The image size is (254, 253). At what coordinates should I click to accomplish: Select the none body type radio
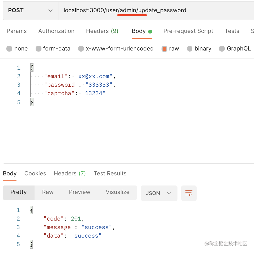coord(10,49)
